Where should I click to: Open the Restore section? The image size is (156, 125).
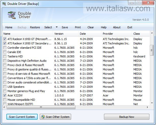35,27
